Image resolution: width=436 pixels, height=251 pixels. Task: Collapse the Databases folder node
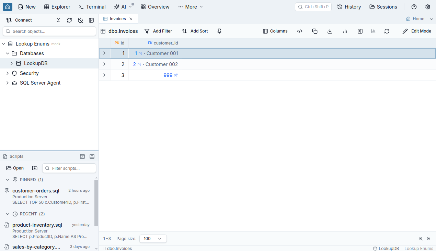[8, 53]
